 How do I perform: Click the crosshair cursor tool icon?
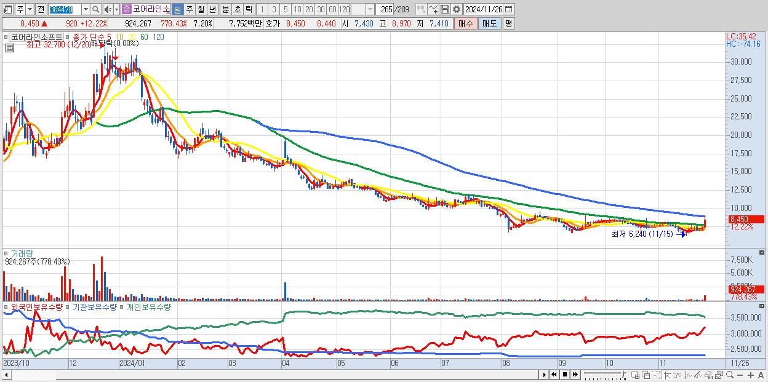click(x=667, y=375)
